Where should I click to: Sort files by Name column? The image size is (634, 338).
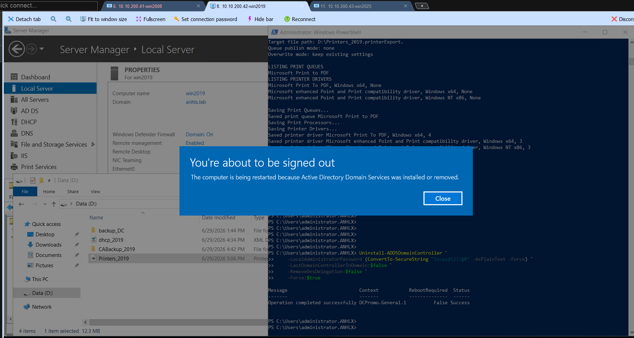(96, 218)
